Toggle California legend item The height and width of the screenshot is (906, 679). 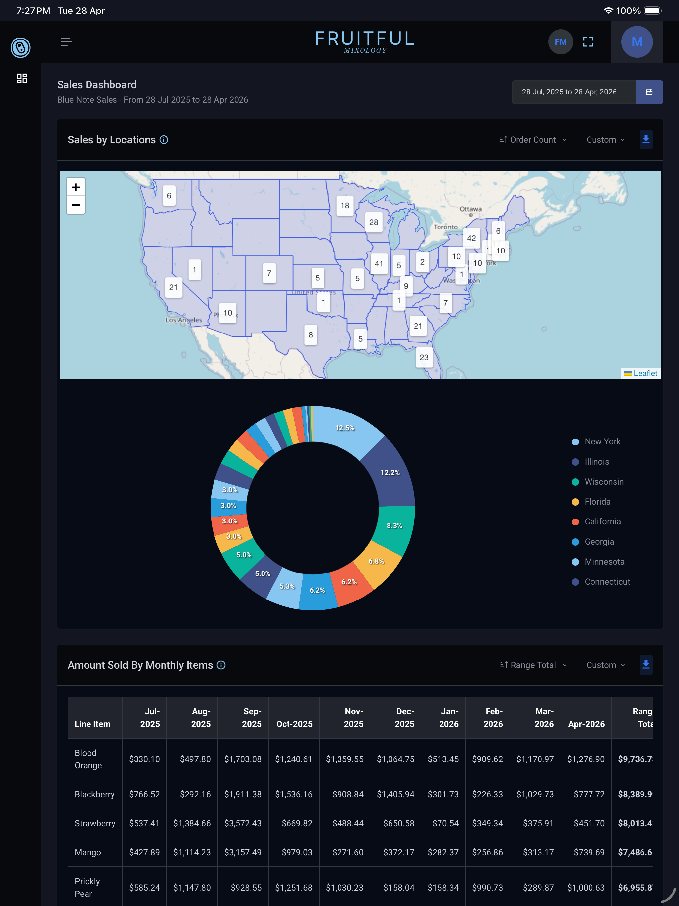597,521
